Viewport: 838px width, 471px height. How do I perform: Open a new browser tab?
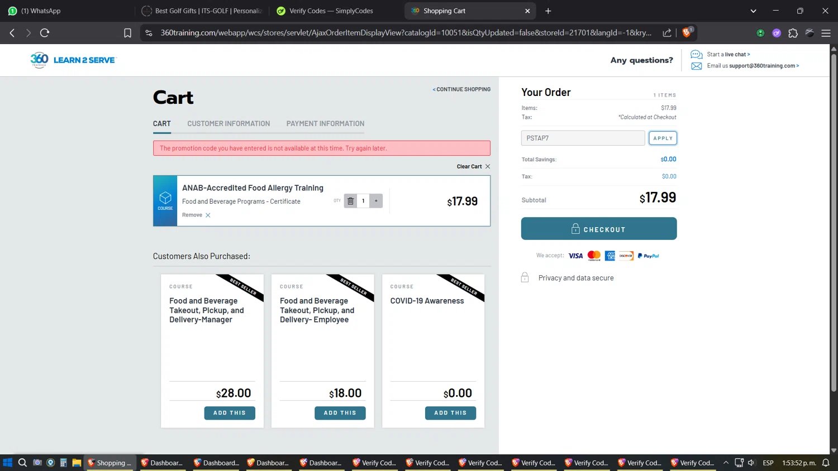click(548, 11)
